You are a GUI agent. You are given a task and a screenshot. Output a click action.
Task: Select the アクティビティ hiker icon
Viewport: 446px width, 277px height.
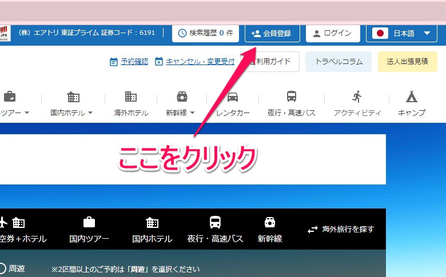[x=357, y=97]
